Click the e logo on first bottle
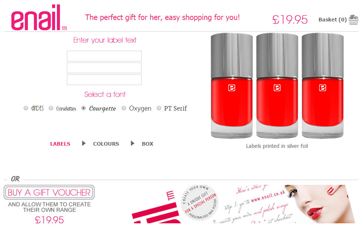This screenshot has height=227, width=364. point(232,88)
